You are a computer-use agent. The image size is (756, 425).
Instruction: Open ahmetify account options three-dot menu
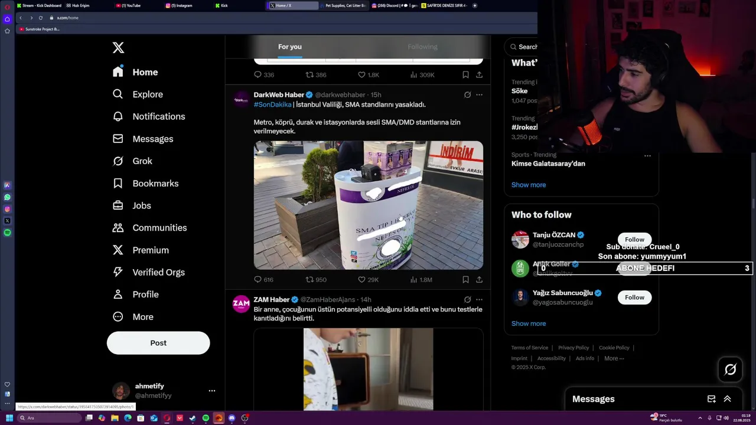click(x=212, y=391)
